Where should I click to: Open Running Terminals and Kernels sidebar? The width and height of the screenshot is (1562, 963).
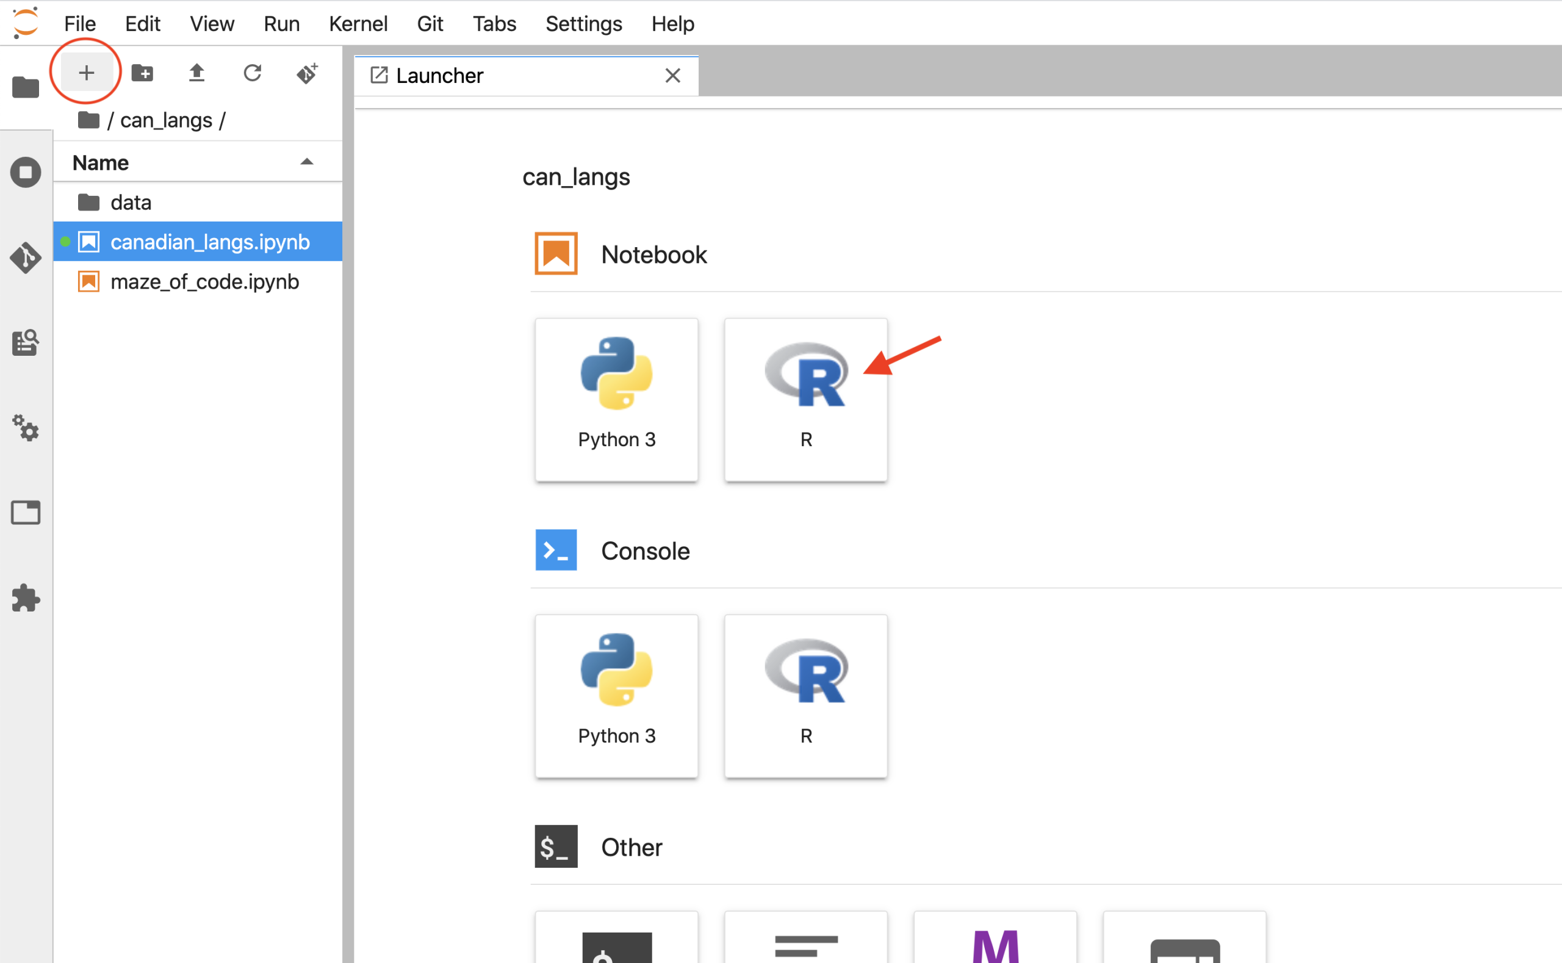click(x=26, y=172)
